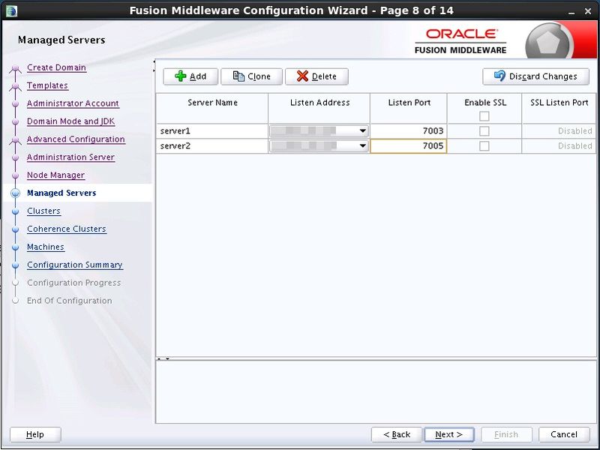Click the Next button
The height and width of the screenshot is (450, 600).
pyautogui.click(x=448, y=434)
